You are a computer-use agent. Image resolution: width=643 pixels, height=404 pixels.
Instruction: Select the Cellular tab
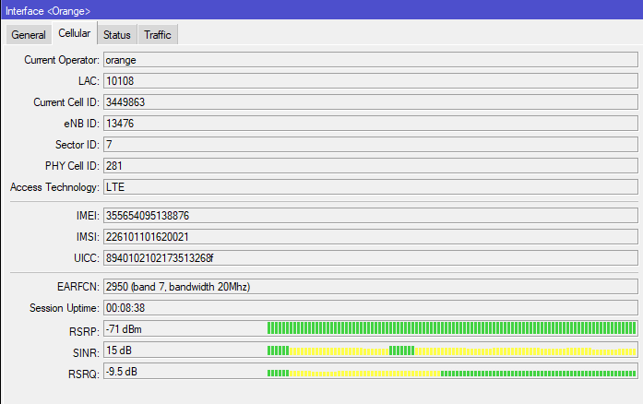click(74, 33)
